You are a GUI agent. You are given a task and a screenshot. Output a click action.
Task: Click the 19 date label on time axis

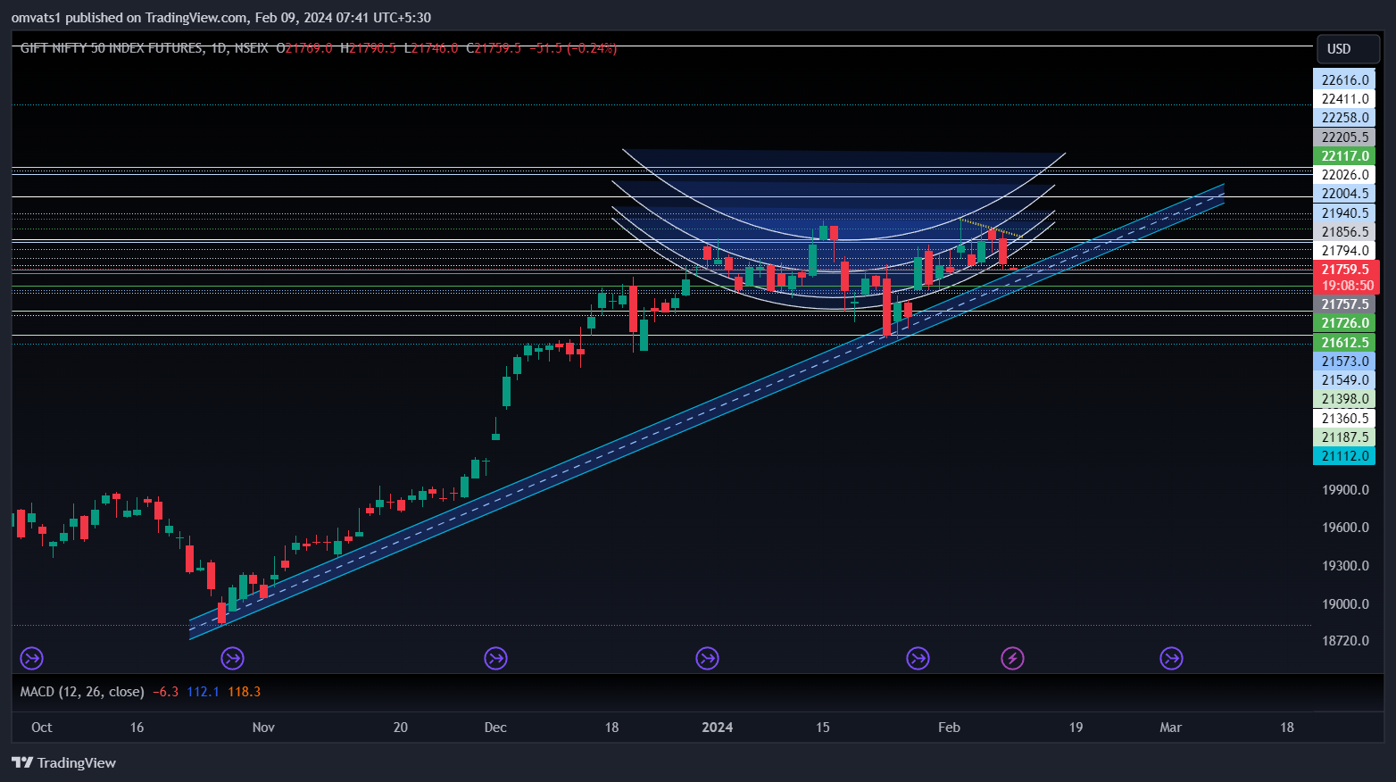pos(1076,728)
